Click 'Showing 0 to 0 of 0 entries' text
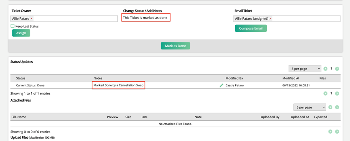350x141 pixels. [x=30, y=132]
